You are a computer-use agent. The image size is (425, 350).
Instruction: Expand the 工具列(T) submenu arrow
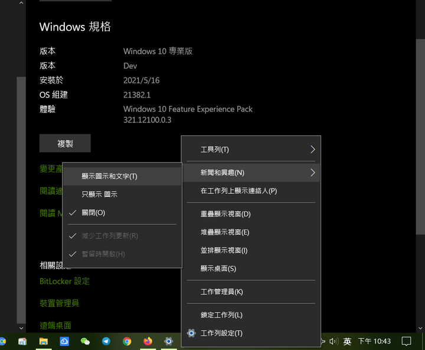[x=312, y=150]
